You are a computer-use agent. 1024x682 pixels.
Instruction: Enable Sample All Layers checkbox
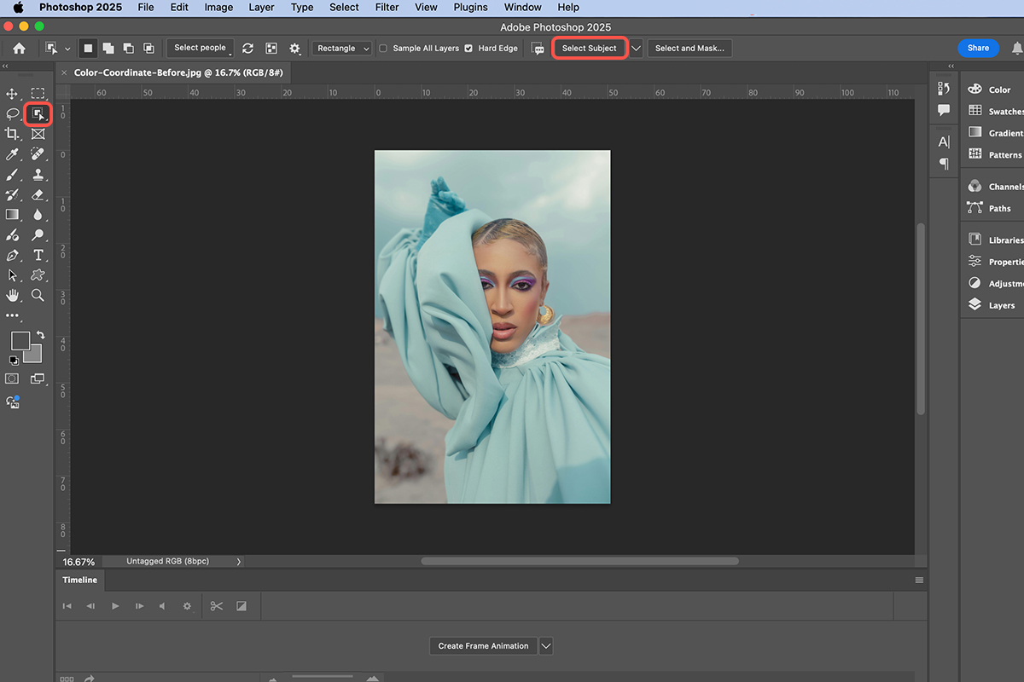[x=383, y=49]
